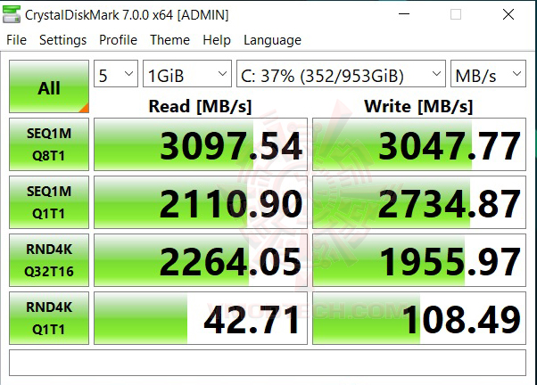The image size is (537, 385).
Task: Click the SEQ1M Q8T1 write result 3047.77
Action: coord(419,144)
